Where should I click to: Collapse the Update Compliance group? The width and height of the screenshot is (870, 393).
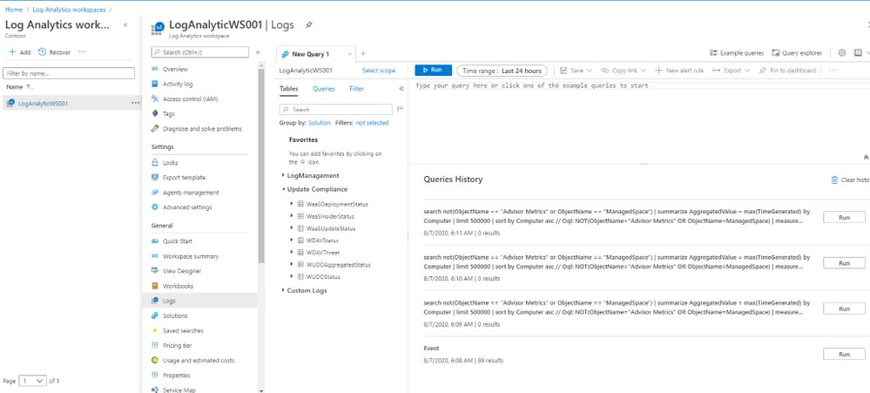283,189
